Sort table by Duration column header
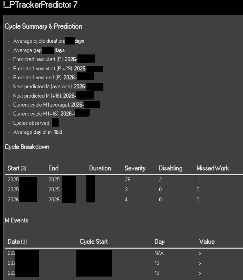The height and width of the screenshot is (280, 243). coord(100,168)
